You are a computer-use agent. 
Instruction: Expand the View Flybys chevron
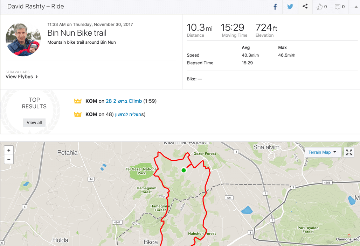pyautogui.click(x=37, y=77)
